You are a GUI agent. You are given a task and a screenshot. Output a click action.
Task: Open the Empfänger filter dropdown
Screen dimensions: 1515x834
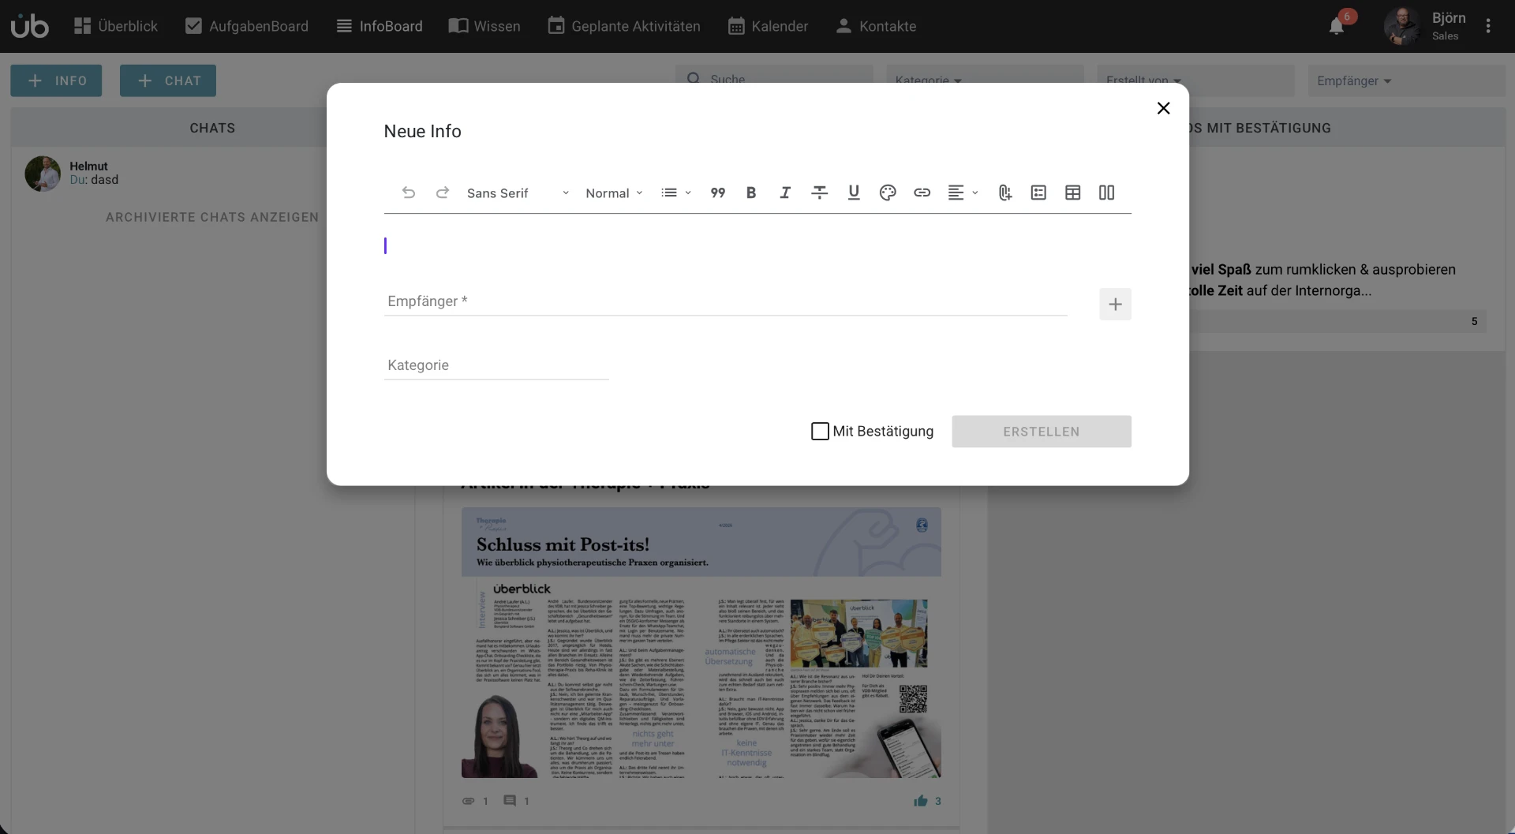(1407, 80)
